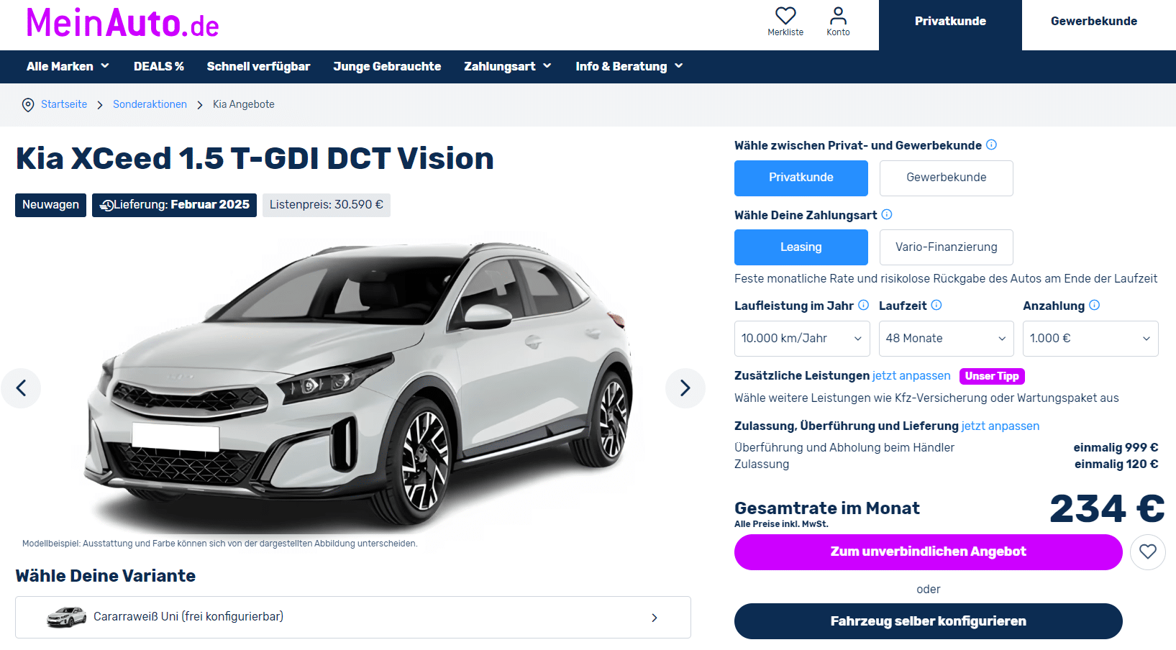Click the 234 € monthly rate

pyautogui.click(x=1107, y=509)
